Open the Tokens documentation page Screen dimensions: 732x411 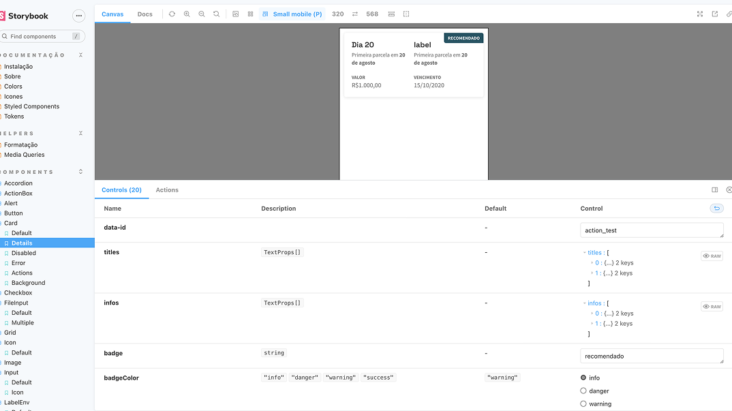pos(14,117)
